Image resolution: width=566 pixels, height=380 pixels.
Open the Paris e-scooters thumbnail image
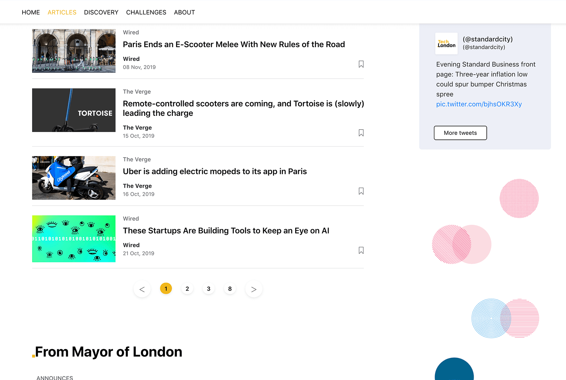click(74, 51)
